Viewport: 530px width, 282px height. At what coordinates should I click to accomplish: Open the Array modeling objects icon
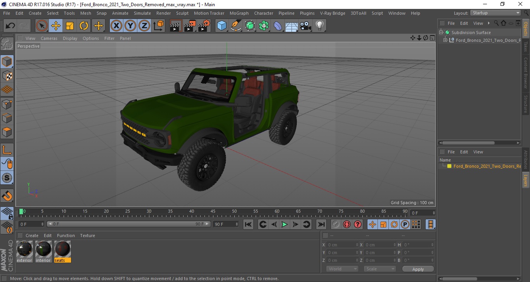264,26
